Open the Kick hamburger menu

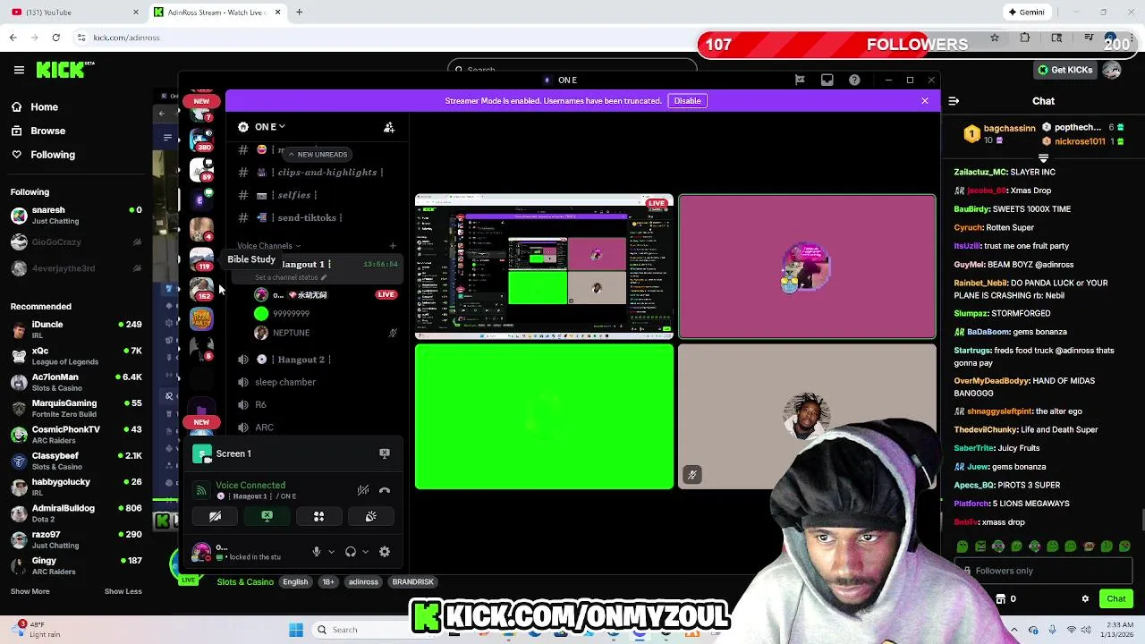coord(19,70)
